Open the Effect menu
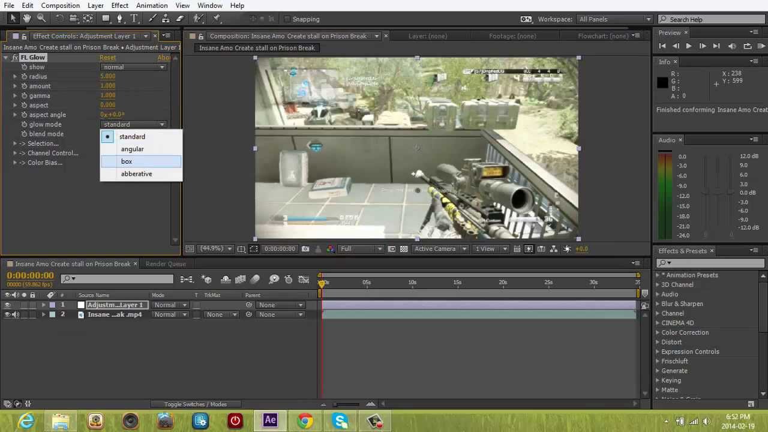This screenshot has width=768, height=432. 119,5
